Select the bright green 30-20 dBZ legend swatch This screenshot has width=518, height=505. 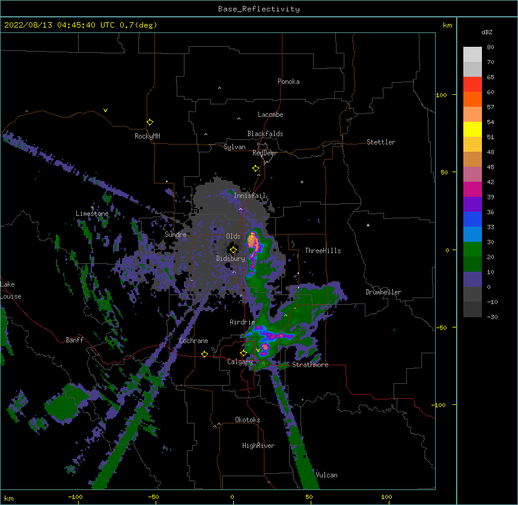coord(472,249)
